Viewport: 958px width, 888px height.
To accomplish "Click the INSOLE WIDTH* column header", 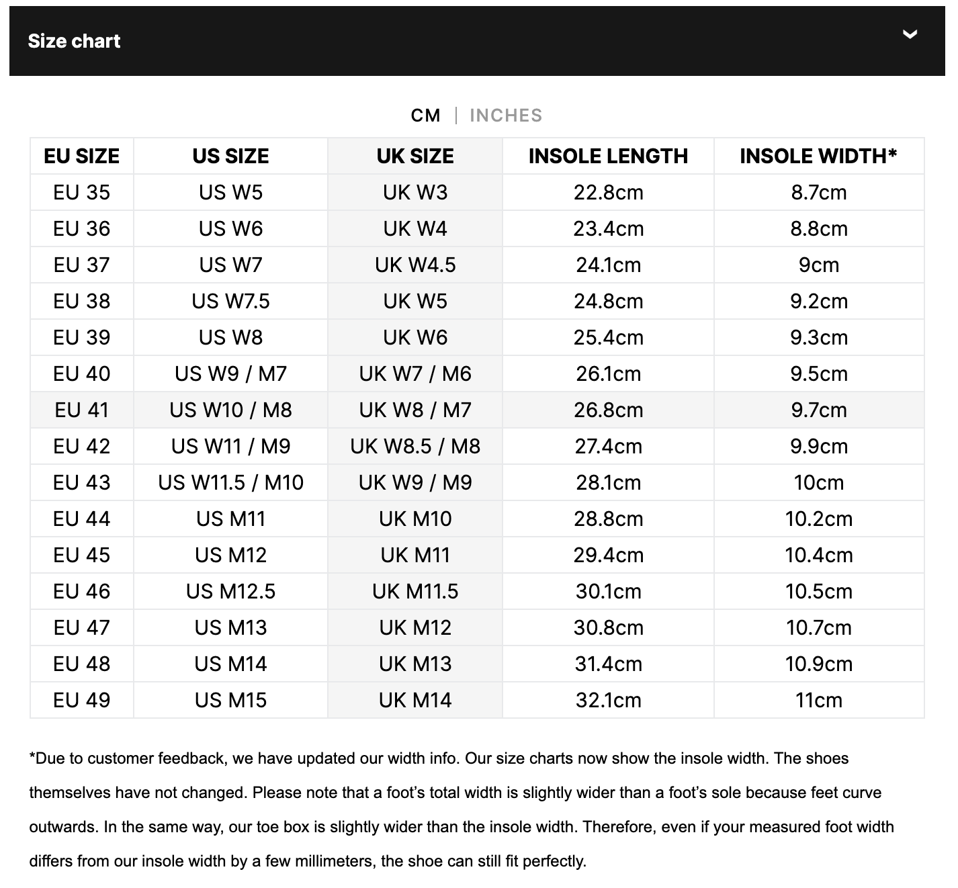I will click(819, 156).
